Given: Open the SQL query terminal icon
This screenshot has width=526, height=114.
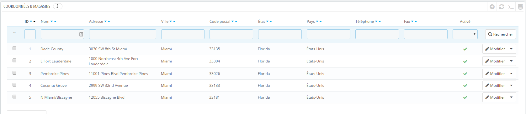Looking at the screenshot, I should click(x=511, y=7).
